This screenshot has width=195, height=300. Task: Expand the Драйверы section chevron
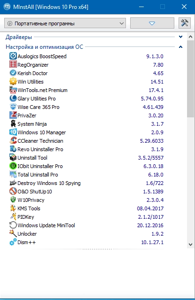tap(180, 37)
